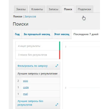Viewport: 109px width, 109px height.
Task: Expand Лучшие запросы без результатов section
Action: (x=38, y=103)
